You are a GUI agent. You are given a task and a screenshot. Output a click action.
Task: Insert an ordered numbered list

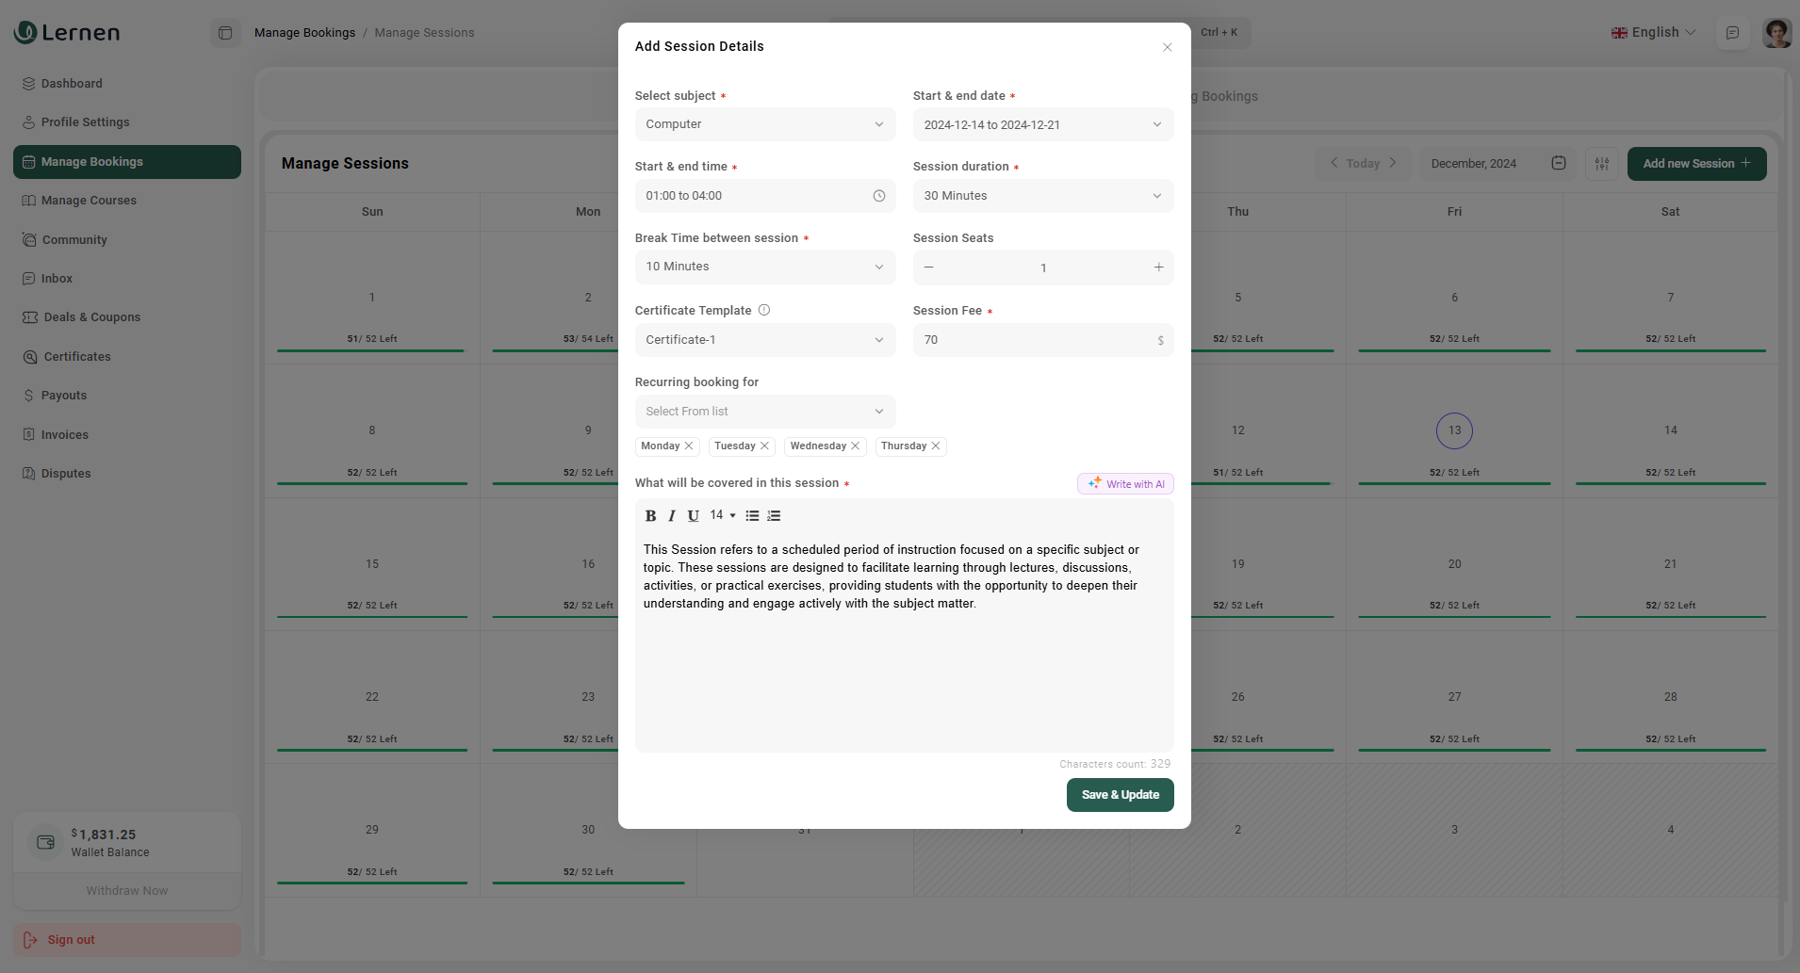point(774,516)
